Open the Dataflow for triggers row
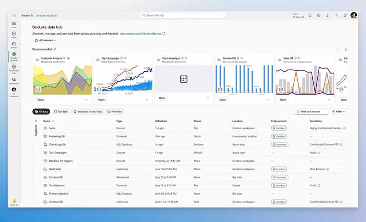This screenshot has width=366, height=222. click(195, 161)
